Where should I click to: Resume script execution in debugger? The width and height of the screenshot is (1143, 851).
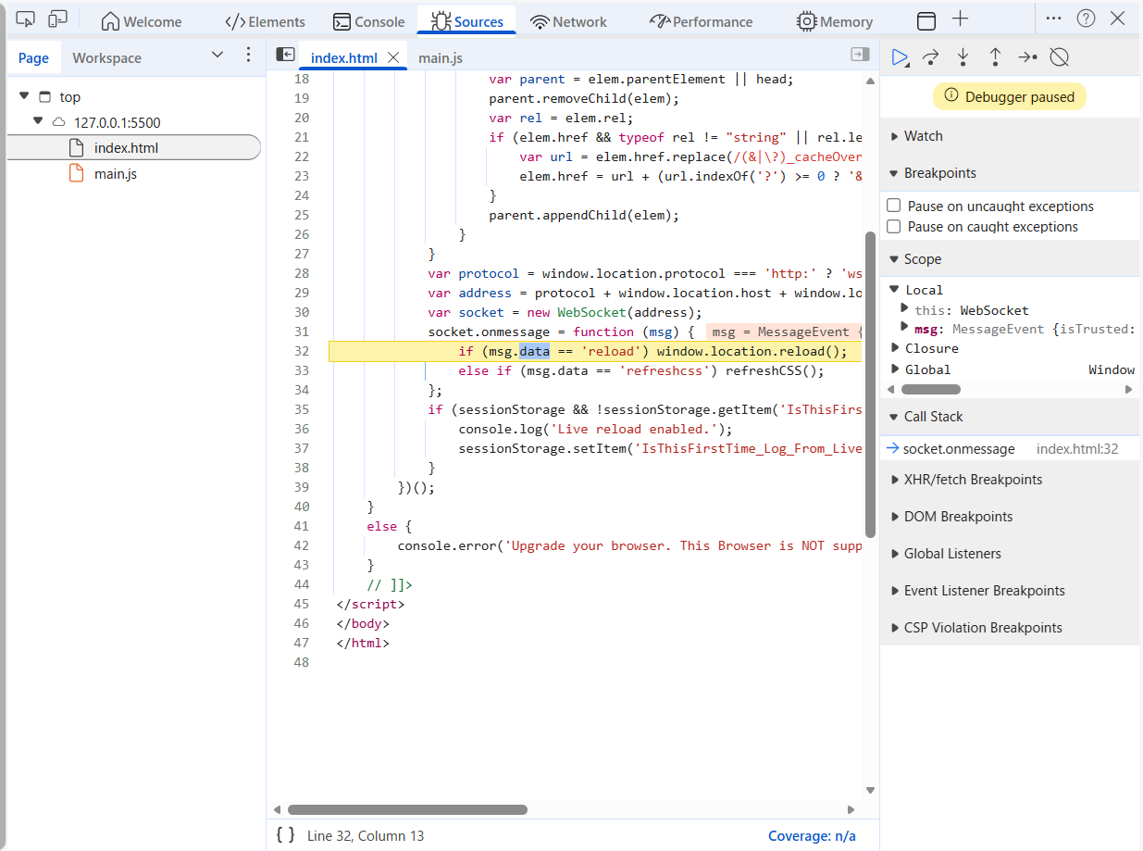(899, 57)
